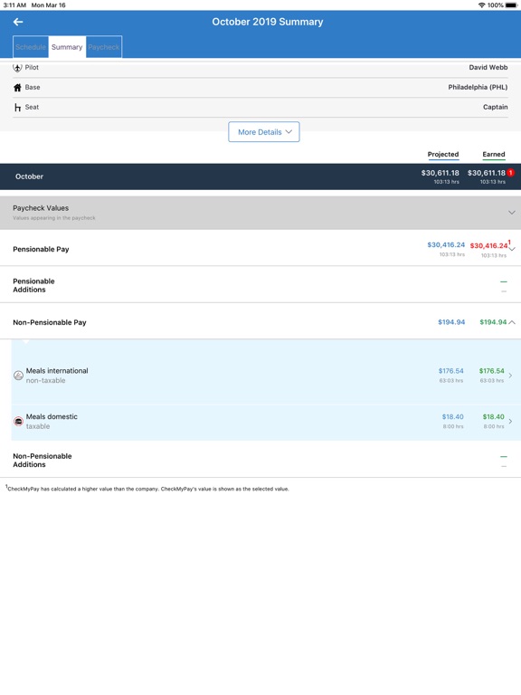Expand the Pensionable Pay row
The image size is (521, 695).
coord(512,249)
